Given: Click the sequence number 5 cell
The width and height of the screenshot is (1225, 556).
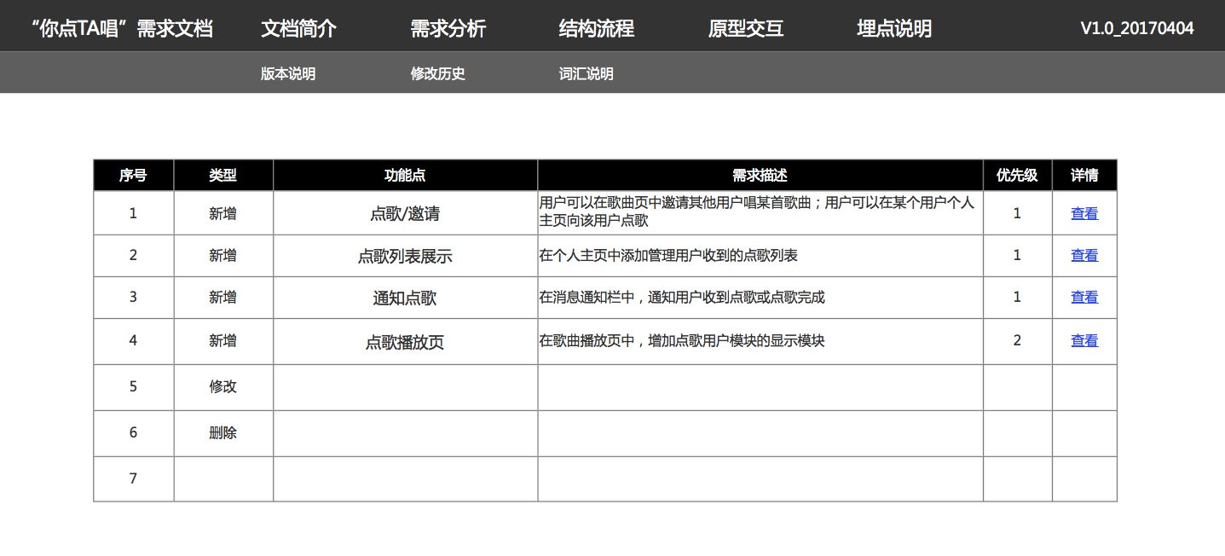Looking at the screenshot, I should click(x=133, y=386).
